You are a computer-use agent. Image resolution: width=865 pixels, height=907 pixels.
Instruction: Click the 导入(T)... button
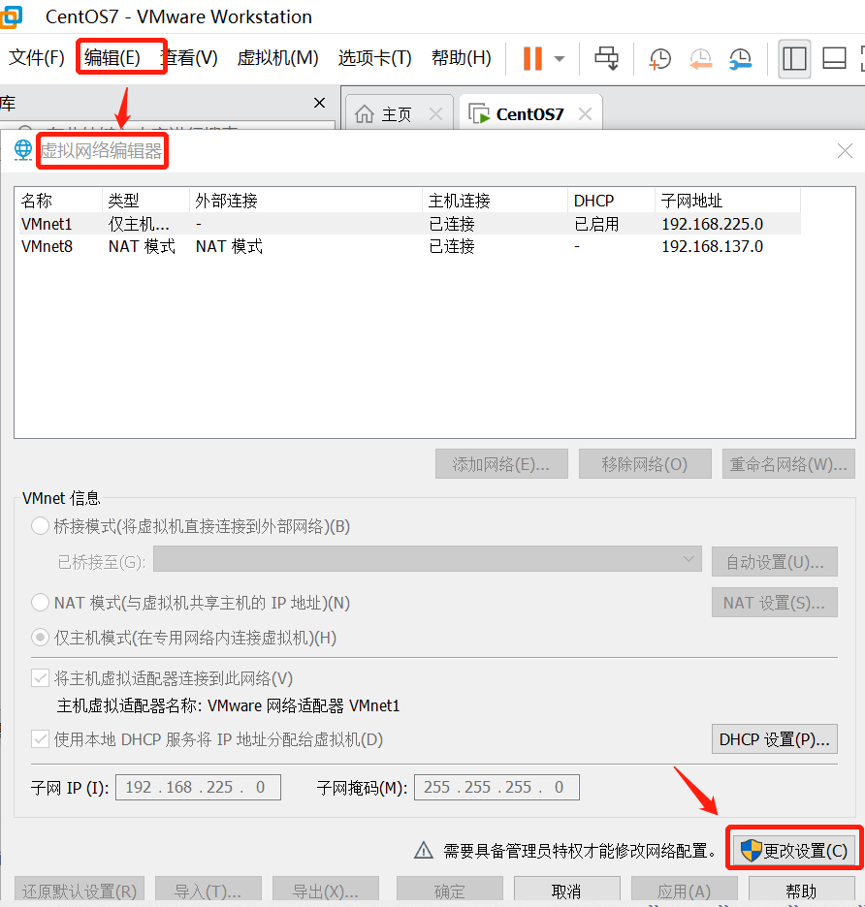click(208, 891)
